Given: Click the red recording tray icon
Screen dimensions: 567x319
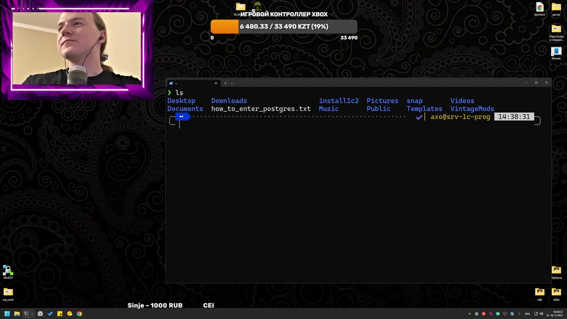Looking at the screenshot, I should [x=484, y=314].
